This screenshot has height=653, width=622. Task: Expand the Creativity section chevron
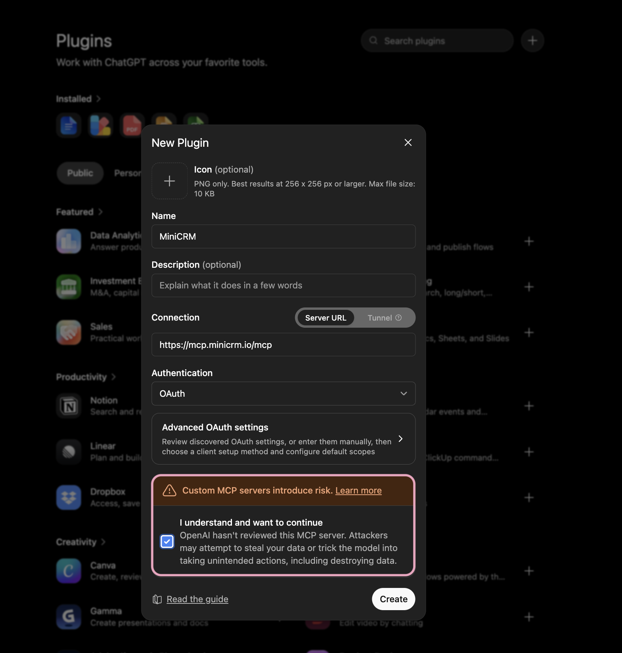point(103,542)
